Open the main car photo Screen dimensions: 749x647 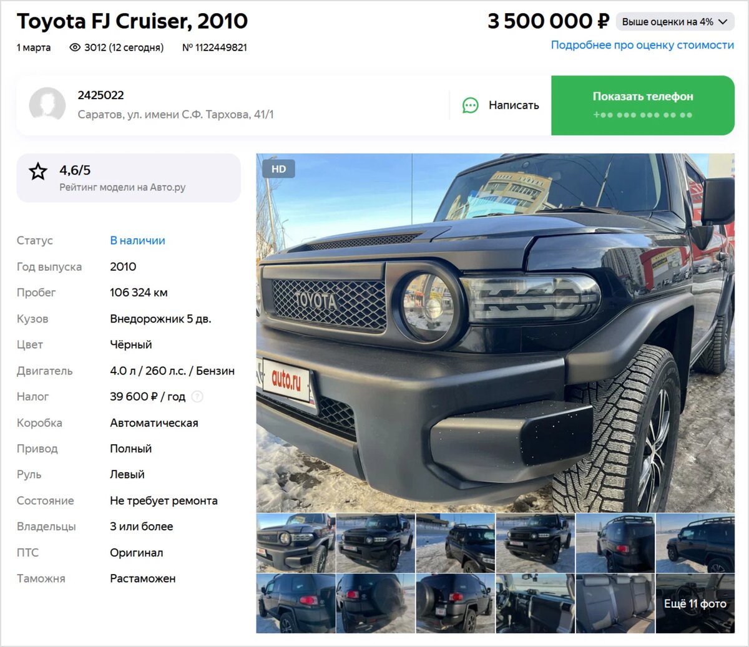click(x=496, y=333)
